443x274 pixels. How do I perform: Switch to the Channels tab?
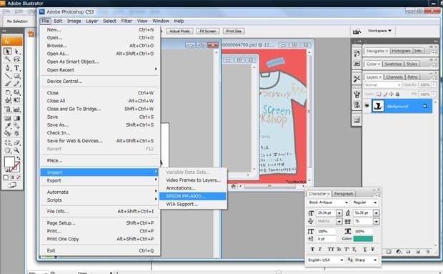394,77
